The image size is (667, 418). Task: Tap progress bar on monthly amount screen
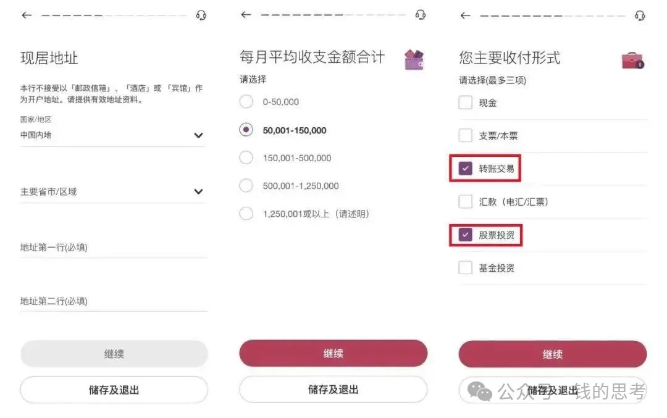point(333,15)
